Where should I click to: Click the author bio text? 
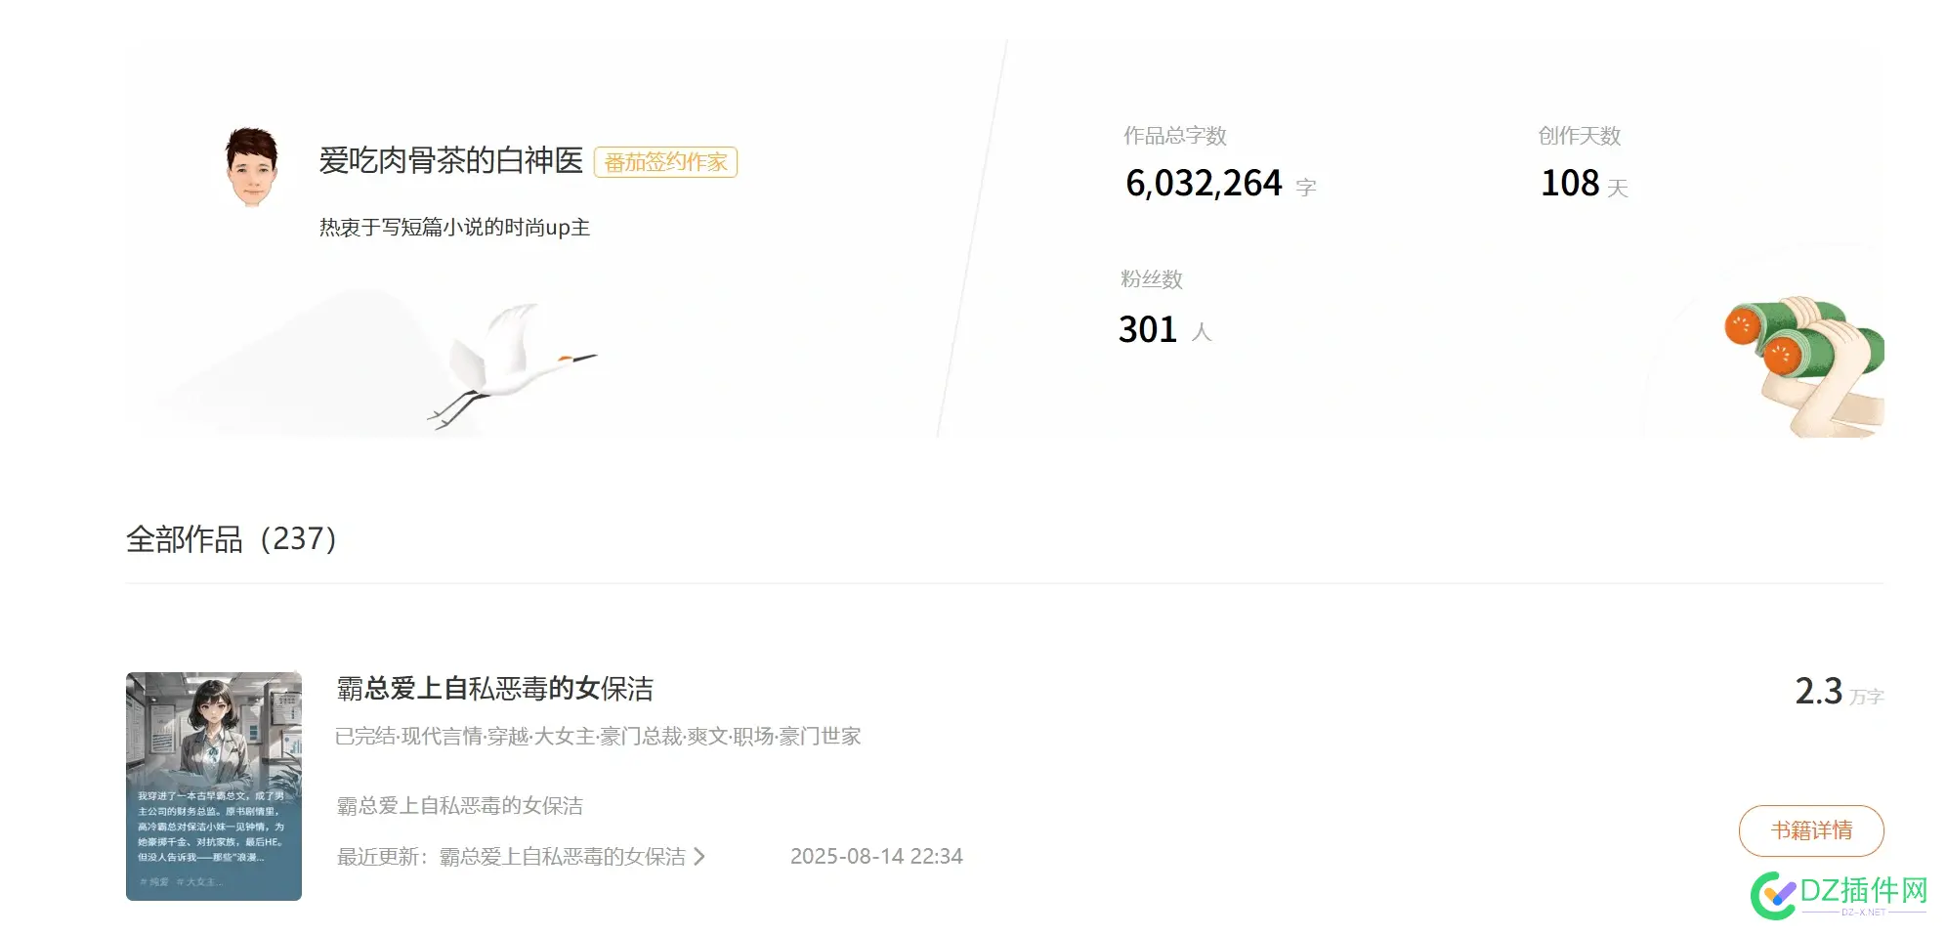point(454,228)
